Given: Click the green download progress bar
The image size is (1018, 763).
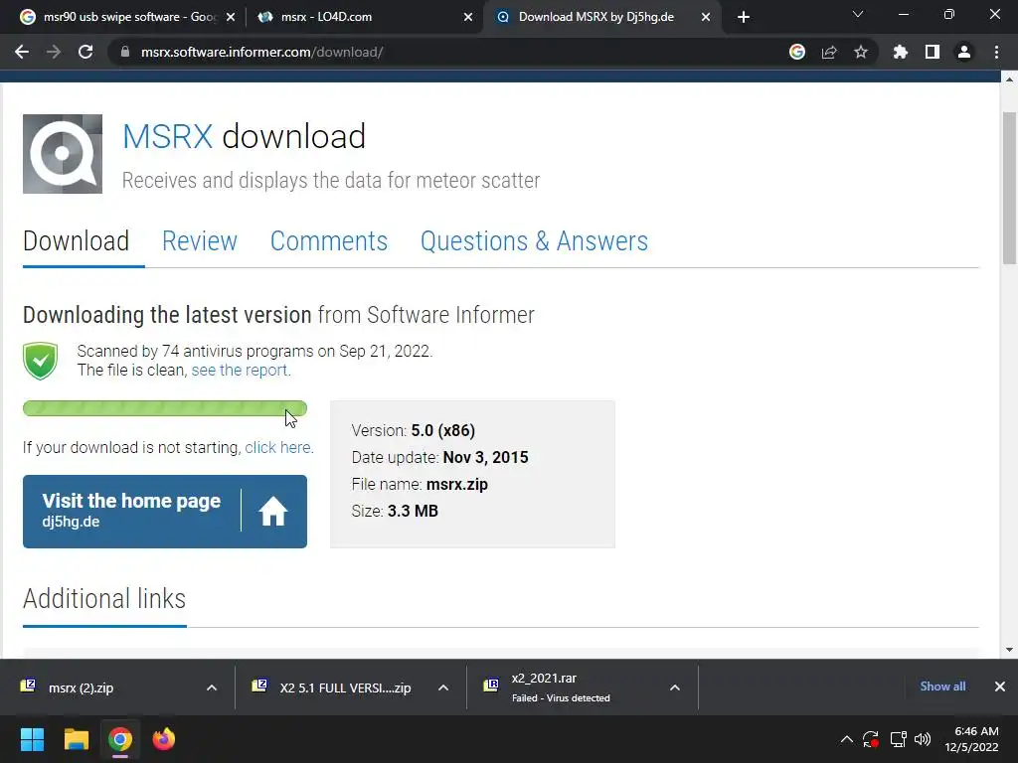Looking at the screenshot, I should coord(165,408).
